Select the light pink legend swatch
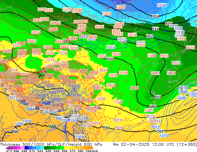Image resolution: width=197 pixels, height=152 pixels. point(22,148)
